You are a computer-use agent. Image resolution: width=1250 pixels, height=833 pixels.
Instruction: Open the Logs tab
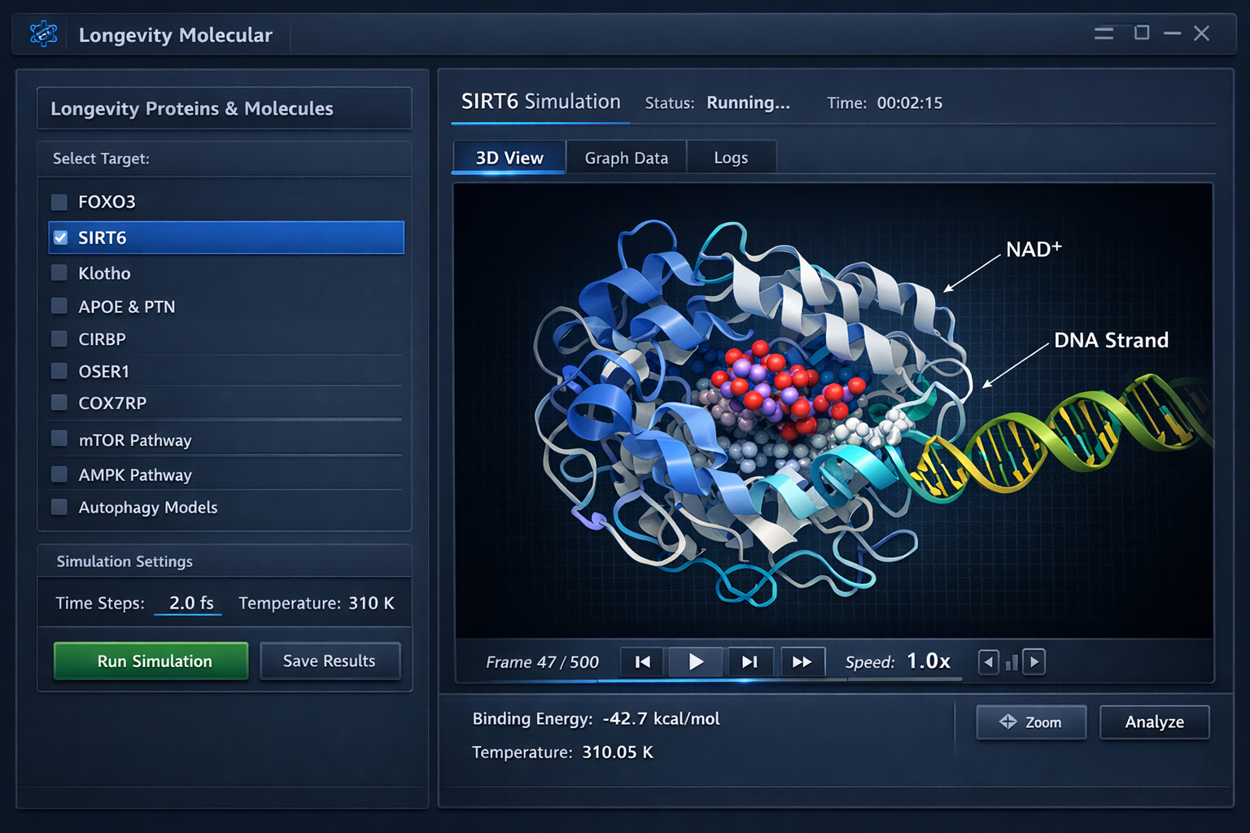730,158
